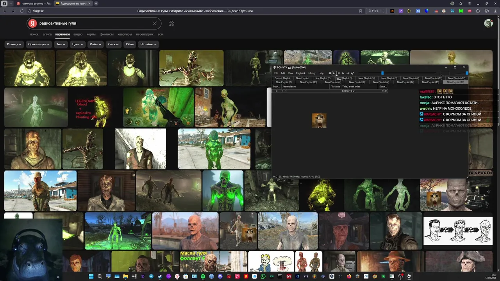Open the File menu in foobar2000
The image size is (500, 281).
[276, 73]
